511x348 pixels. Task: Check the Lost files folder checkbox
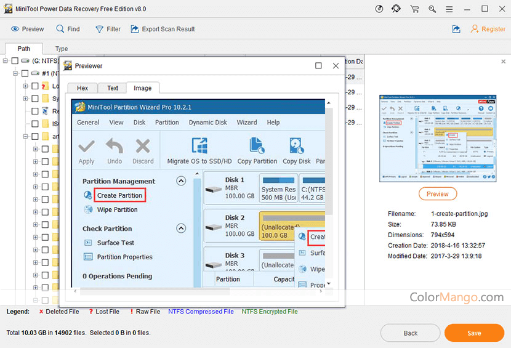click(x=35, y=86)
